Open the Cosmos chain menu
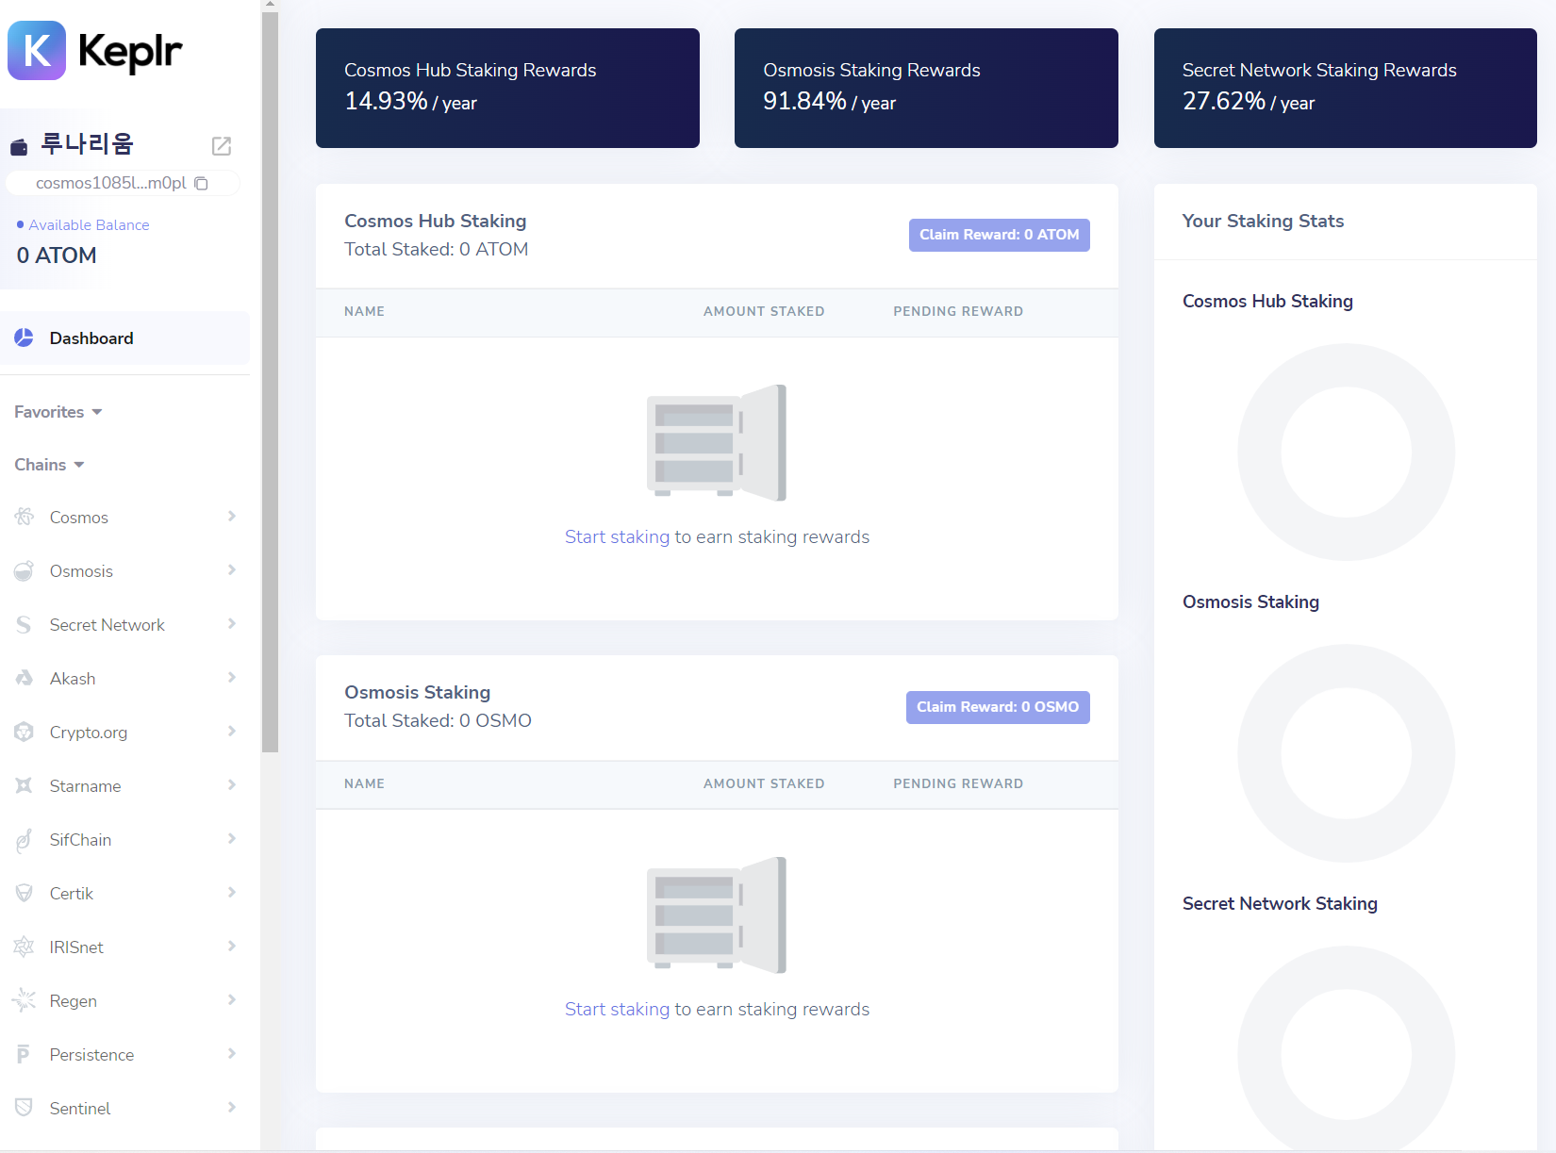The height and width of the screenshot is (1153, 1556). pos(124,517)
